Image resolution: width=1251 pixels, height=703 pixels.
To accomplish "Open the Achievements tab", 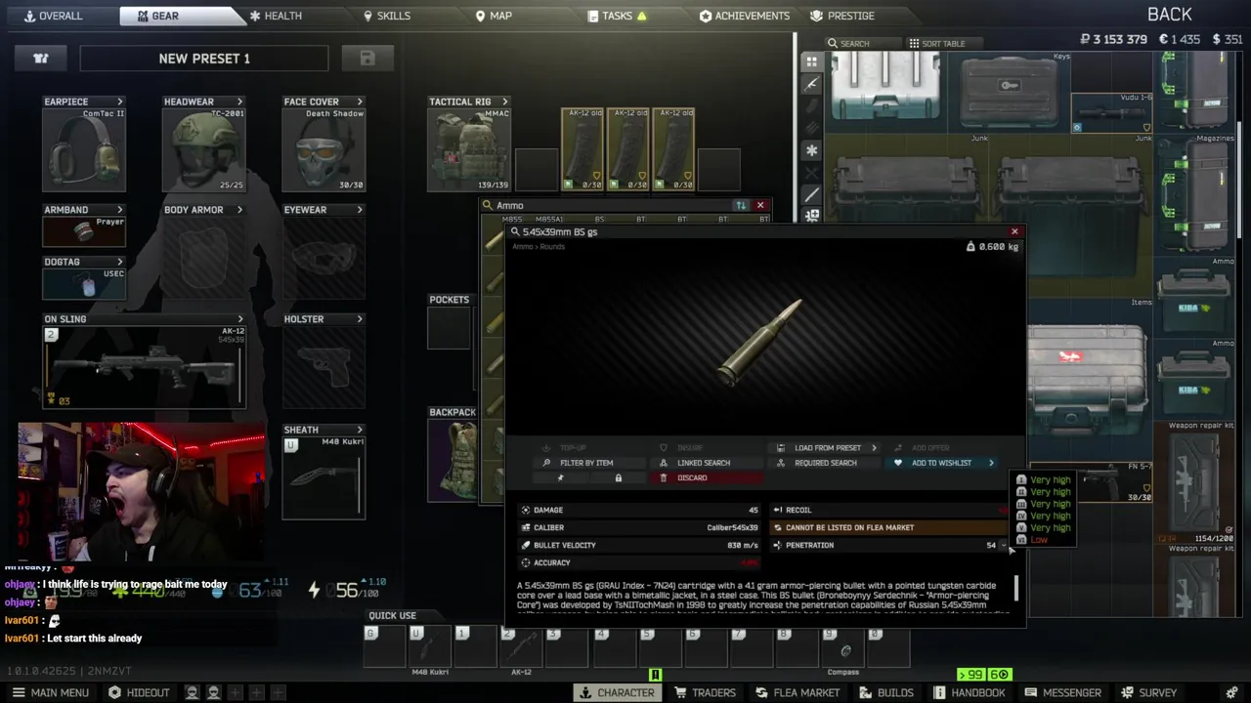I will point(745,16).
